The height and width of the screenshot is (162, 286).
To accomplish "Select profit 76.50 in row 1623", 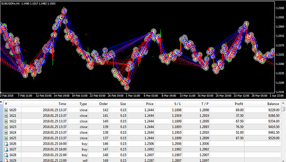I will (x=239, y=127).
